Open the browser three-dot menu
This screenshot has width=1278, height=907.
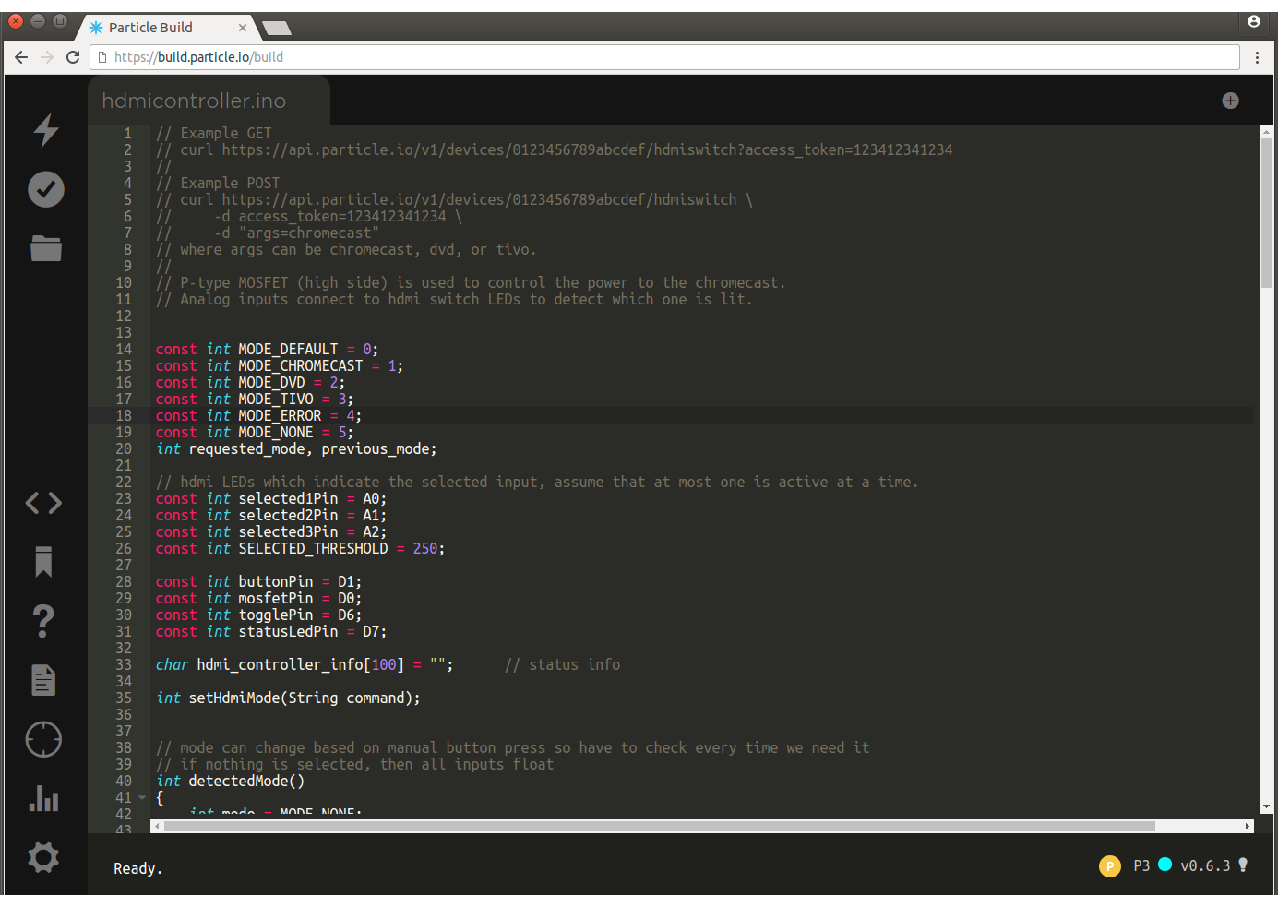[x=1257, y=57]
